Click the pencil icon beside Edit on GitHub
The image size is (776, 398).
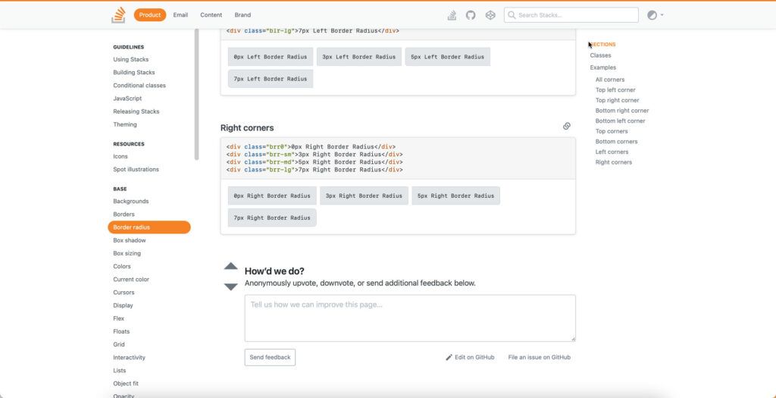click(449, 357)
